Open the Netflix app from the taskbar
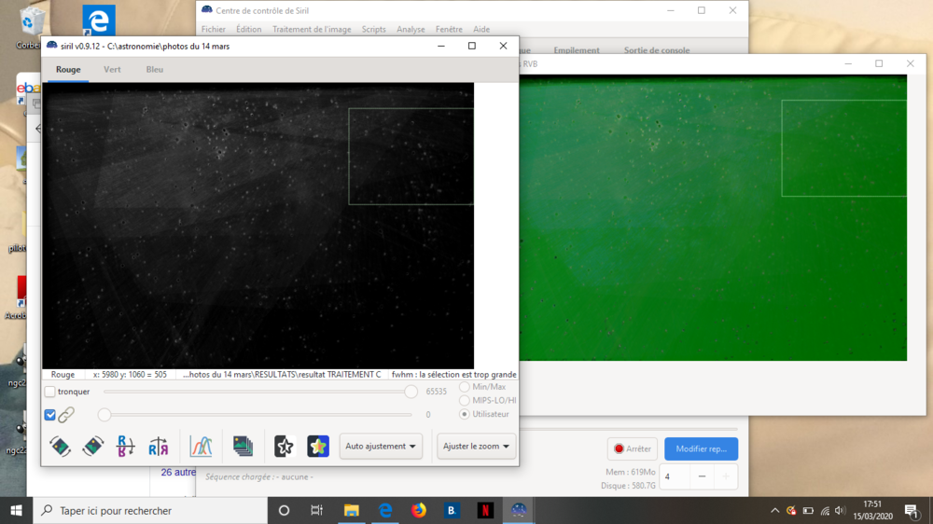The image size is (933, 524). click(485, 510)
